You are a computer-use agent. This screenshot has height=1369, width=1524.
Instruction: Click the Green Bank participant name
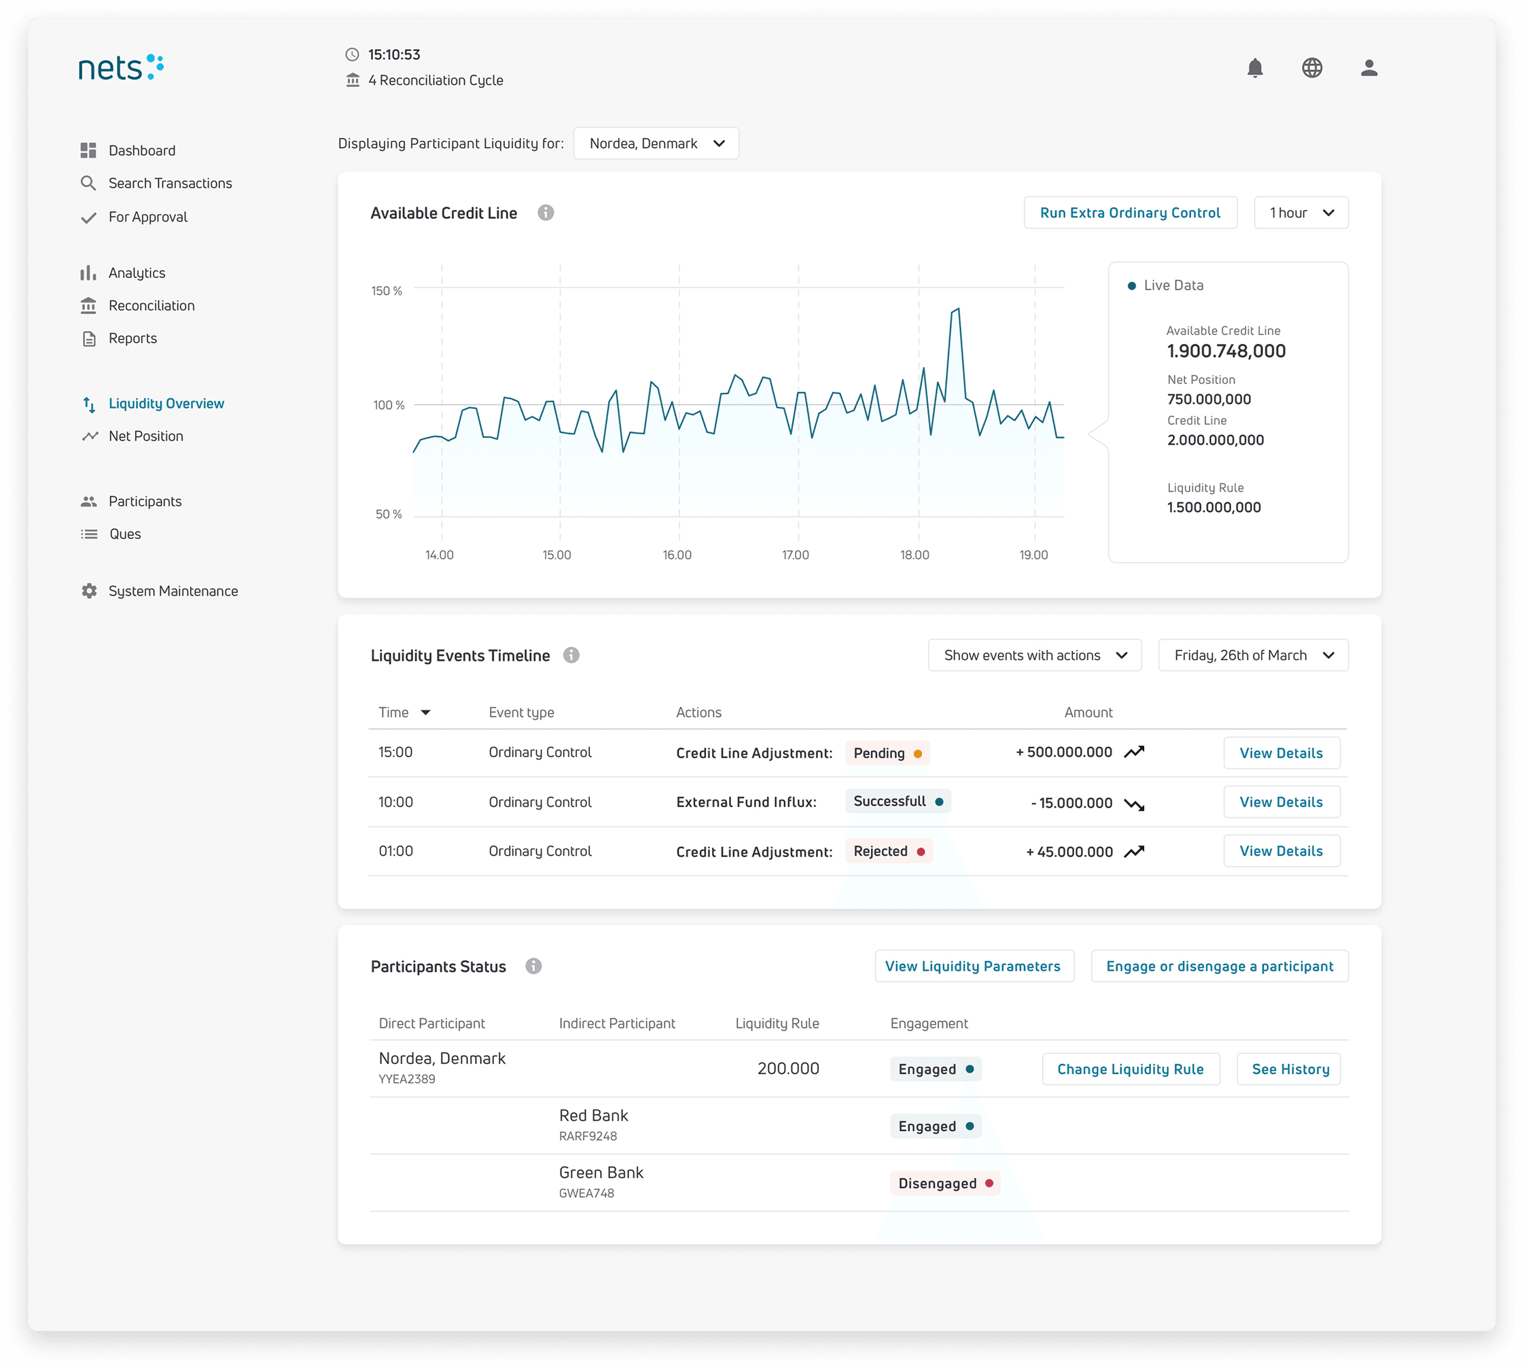tap(601, 1173)
